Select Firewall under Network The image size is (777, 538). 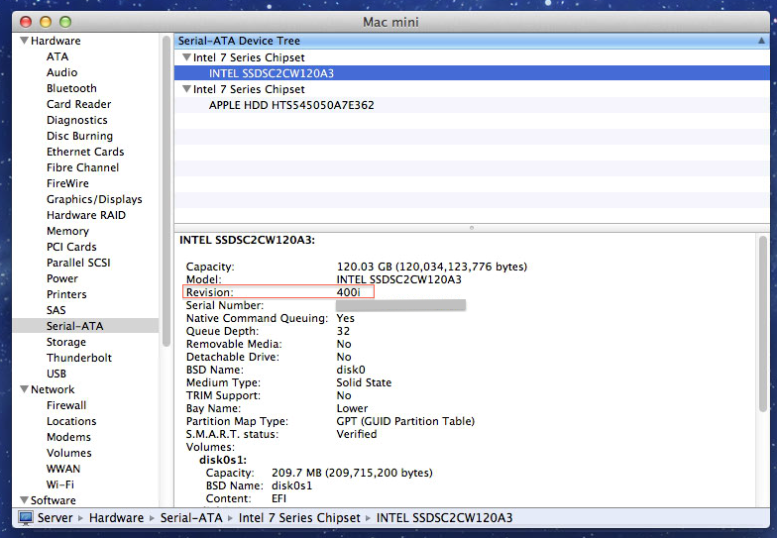click(66, 405)
